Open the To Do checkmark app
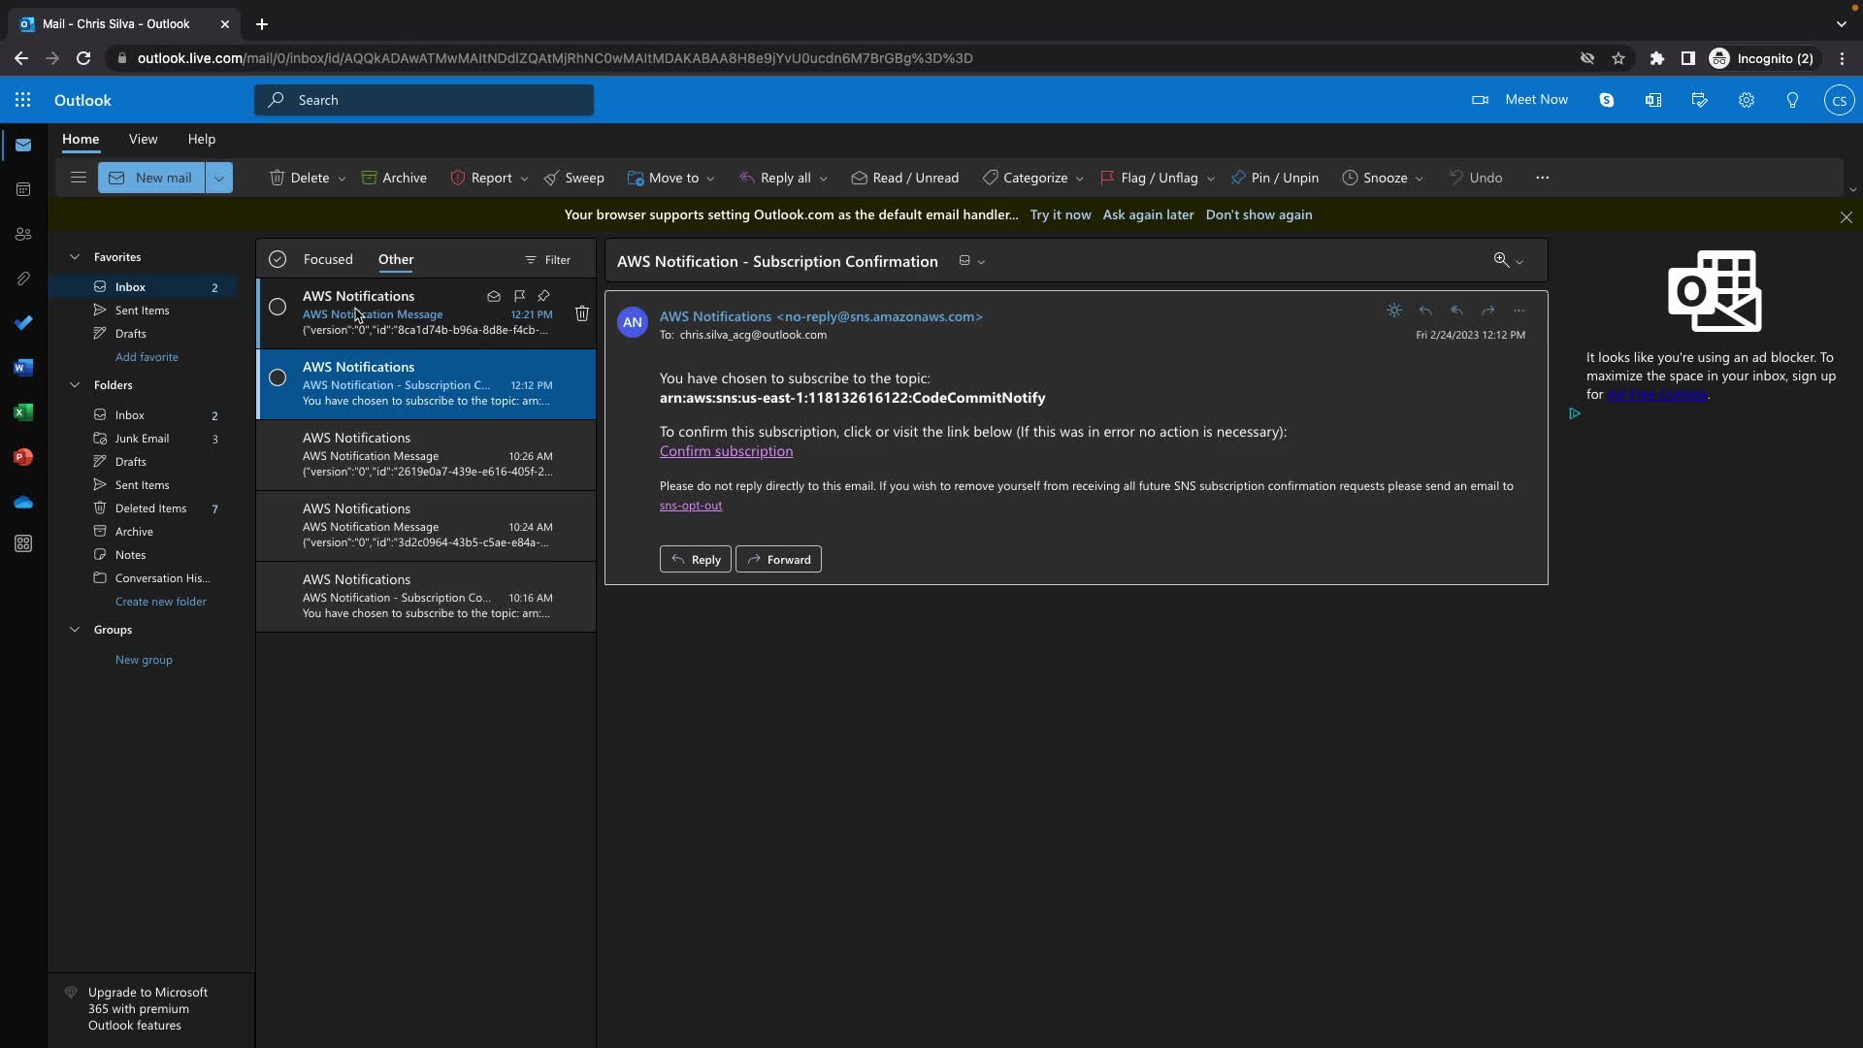This screenshot has width=1863, height=1048. (23, 323)
